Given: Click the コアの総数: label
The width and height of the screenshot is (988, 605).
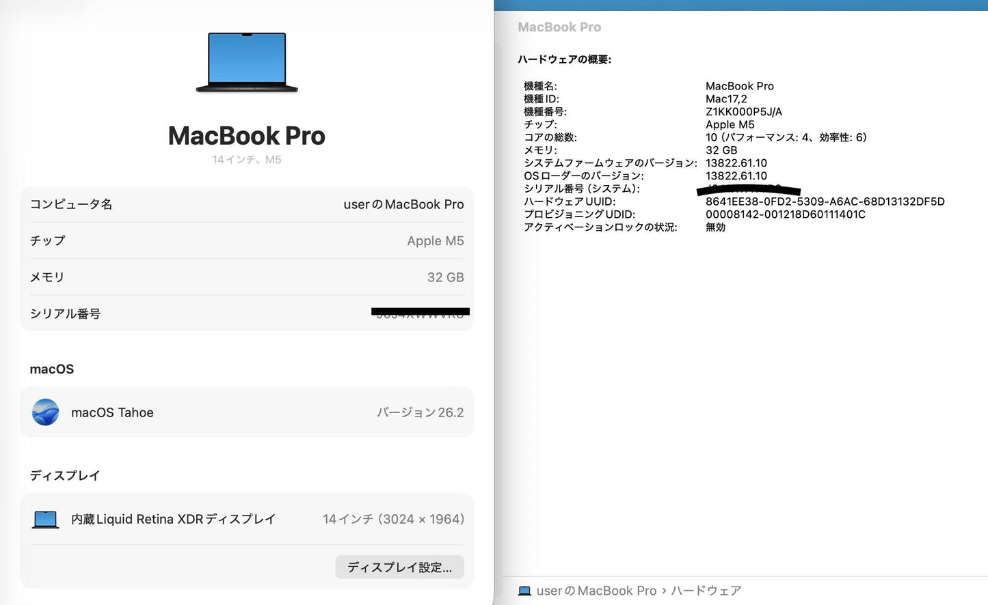Looking at the screenshot, I should click(550, 137).
